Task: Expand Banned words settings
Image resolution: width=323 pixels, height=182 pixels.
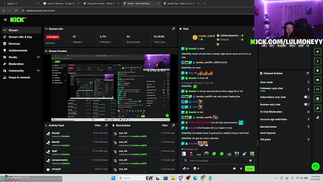Action: click(x=308, y=127)
